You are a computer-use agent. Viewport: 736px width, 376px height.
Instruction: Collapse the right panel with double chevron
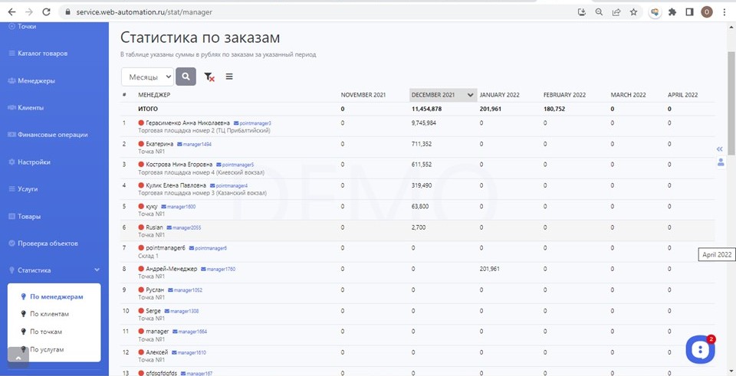(x=720, y=149)
